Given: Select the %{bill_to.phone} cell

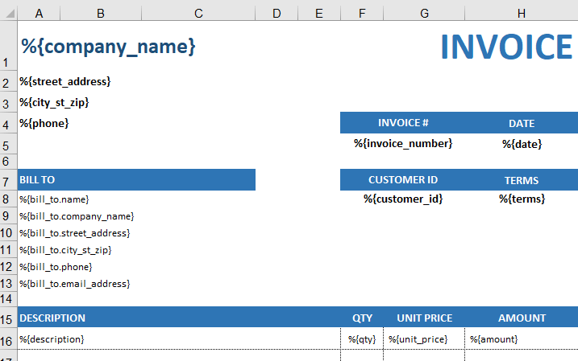Looking at the screenshot, I should coord(56,267).
